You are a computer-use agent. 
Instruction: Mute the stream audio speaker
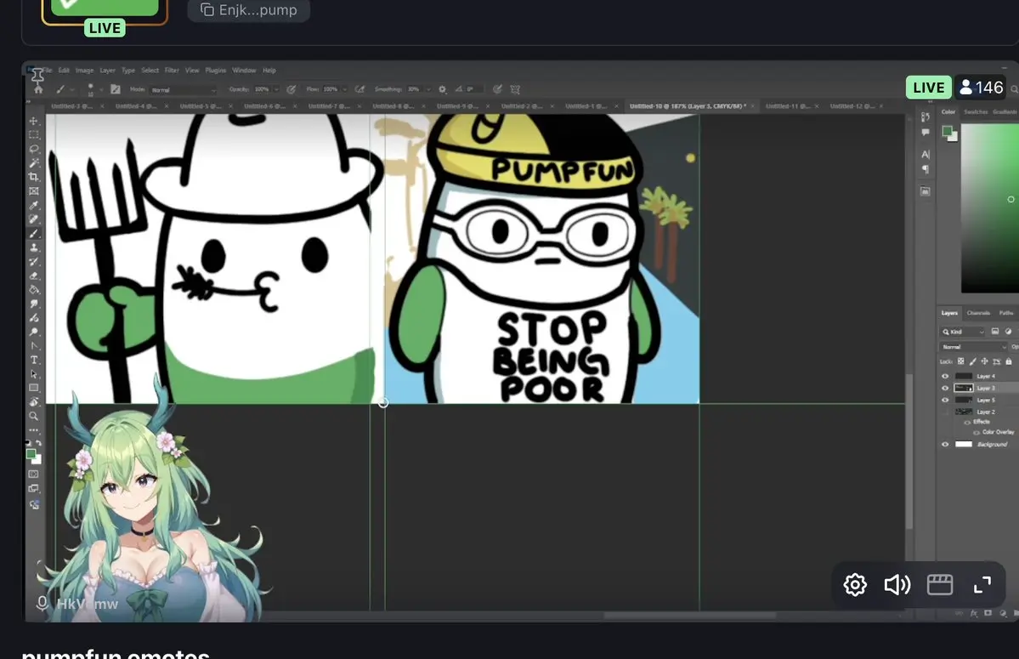click(897, 585)
